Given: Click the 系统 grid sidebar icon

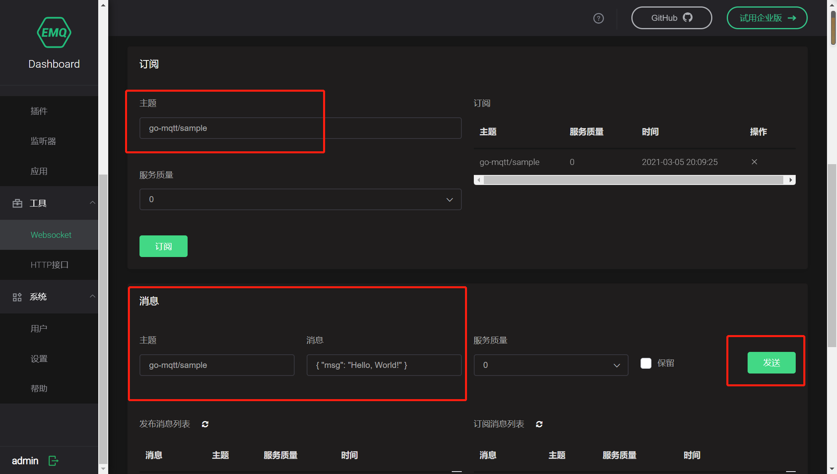Looking at the screenshot, I should tap(16, 297).
